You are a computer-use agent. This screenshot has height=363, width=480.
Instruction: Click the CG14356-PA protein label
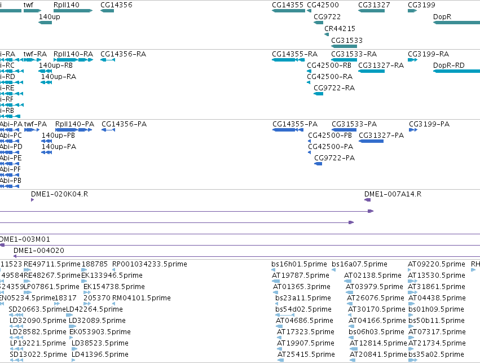[x=124, y=124]
